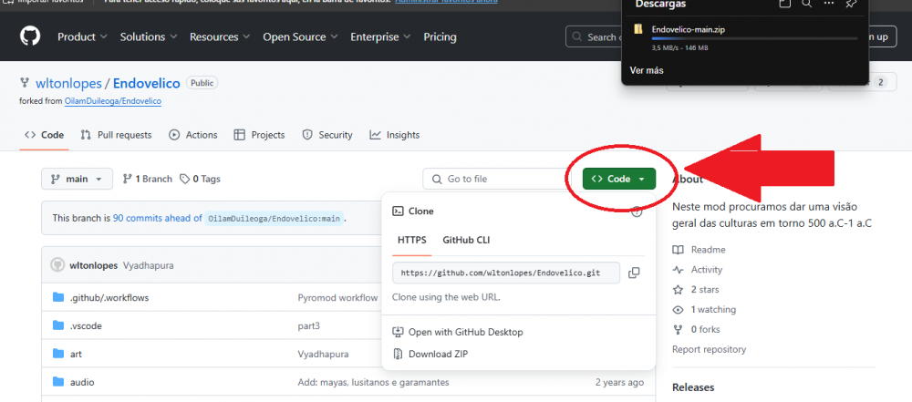Focus the GitHub Search box

click(x=594, y=36)
